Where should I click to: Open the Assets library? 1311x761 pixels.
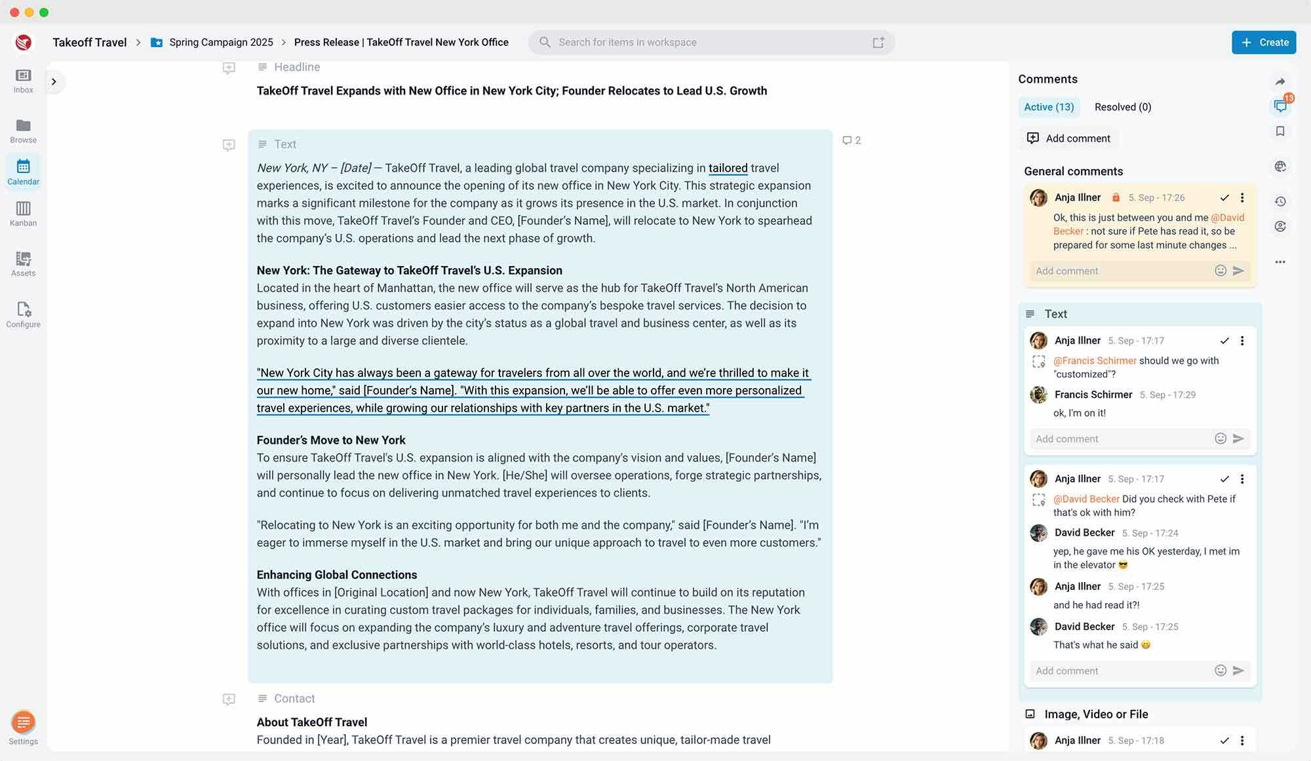coord(23,262)
